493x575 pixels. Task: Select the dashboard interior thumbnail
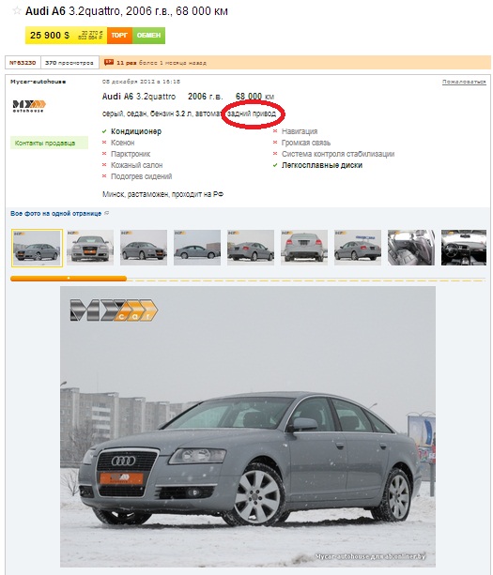point(464,248)
